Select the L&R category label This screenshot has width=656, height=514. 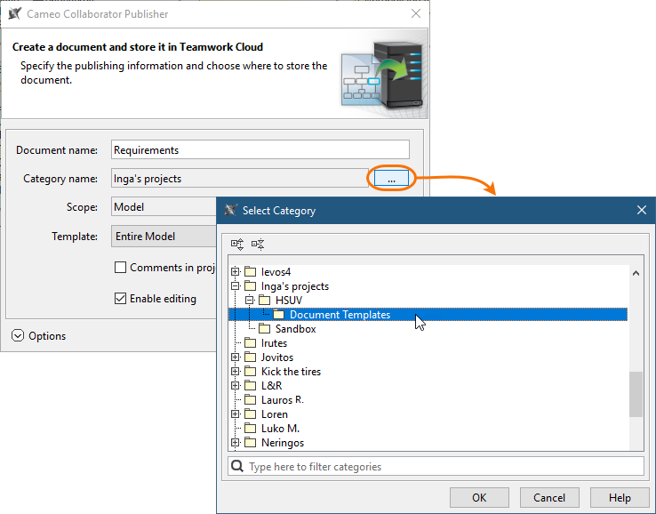[x=271, y=386]
